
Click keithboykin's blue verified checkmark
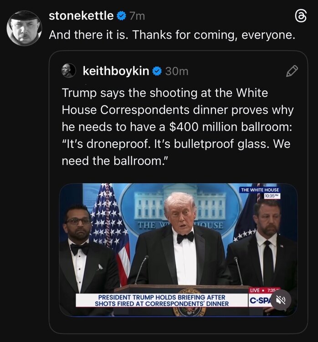157,71
